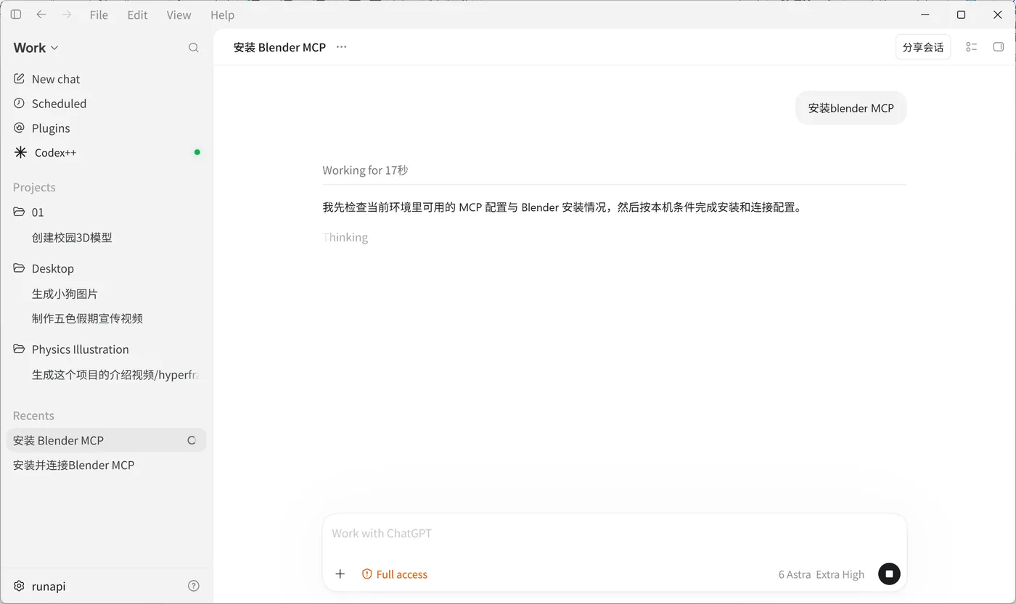Stop the response with the black stop button
This screenshot has width=1016, height=604.
point(889,574)
